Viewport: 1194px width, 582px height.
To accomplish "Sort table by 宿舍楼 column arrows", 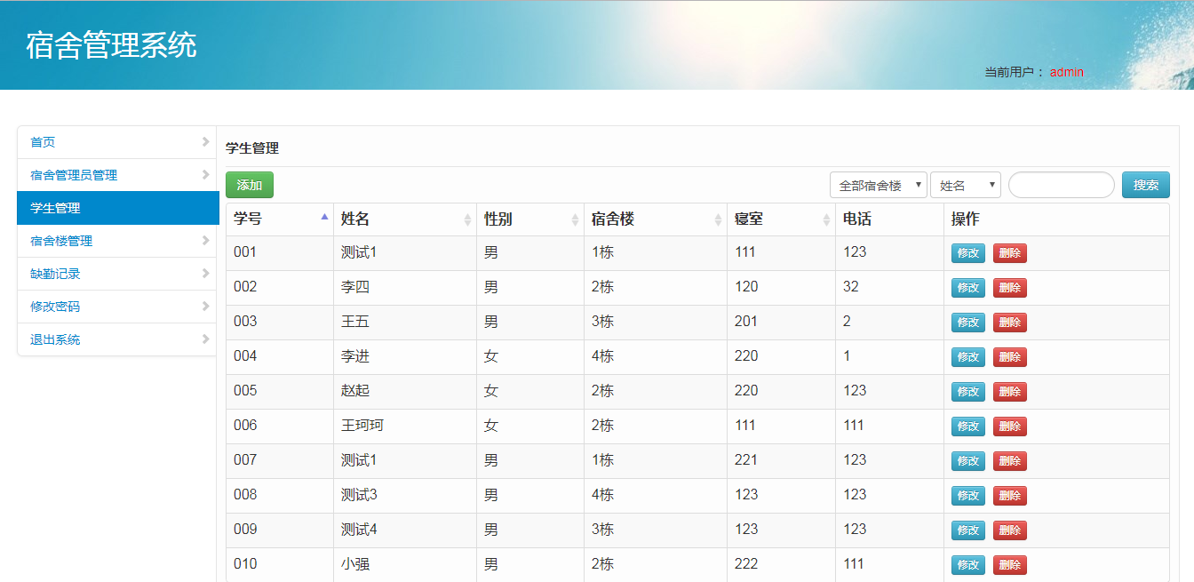I will [718, 219].
